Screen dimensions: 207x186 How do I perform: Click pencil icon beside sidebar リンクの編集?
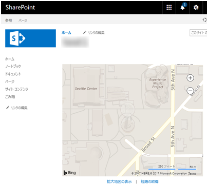point(8,108)
